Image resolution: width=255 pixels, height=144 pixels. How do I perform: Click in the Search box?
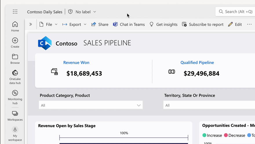(x=236, y=12)
